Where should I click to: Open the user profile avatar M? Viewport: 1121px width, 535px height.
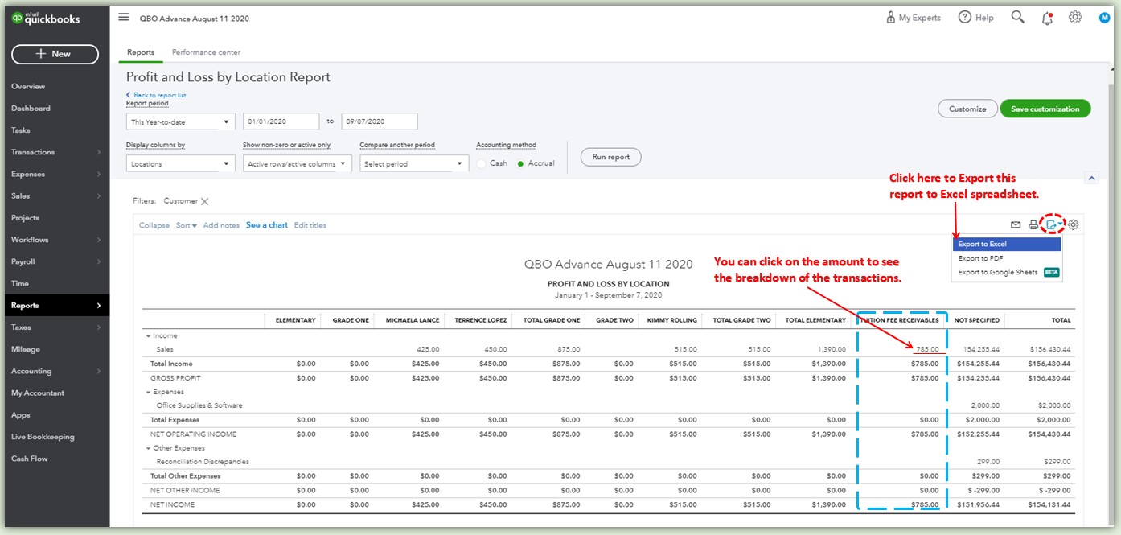point(1103,18)
